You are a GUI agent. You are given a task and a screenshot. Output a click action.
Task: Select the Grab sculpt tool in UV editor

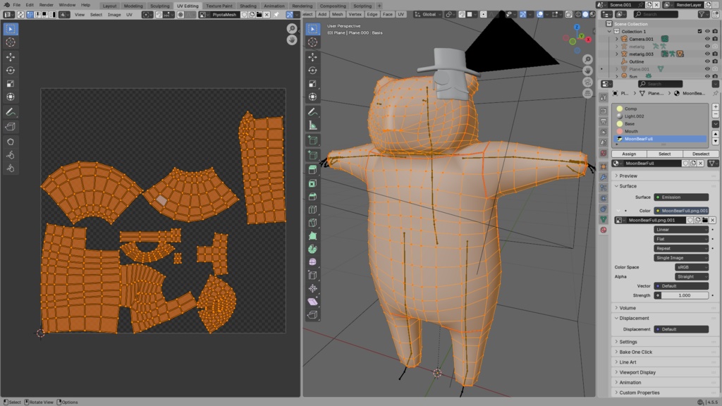(x=11, y=142)
